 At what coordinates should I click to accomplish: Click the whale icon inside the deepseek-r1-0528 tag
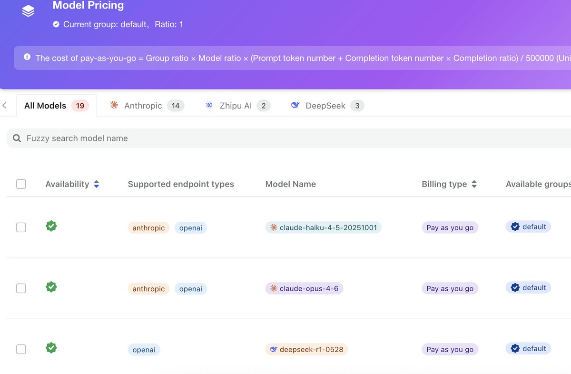274,349
